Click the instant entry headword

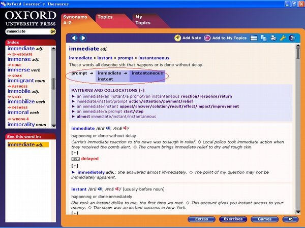[79, 189]
